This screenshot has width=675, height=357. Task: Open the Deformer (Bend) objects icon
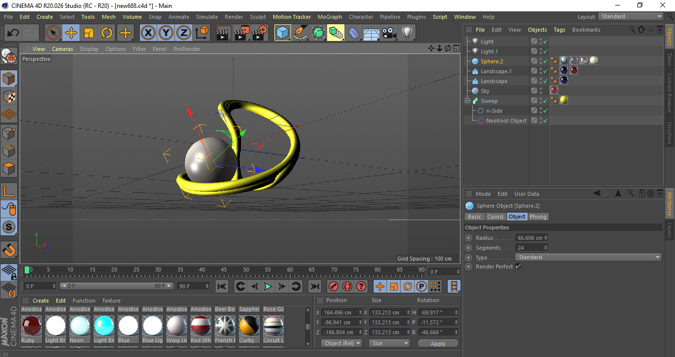(x=354, y=33)
